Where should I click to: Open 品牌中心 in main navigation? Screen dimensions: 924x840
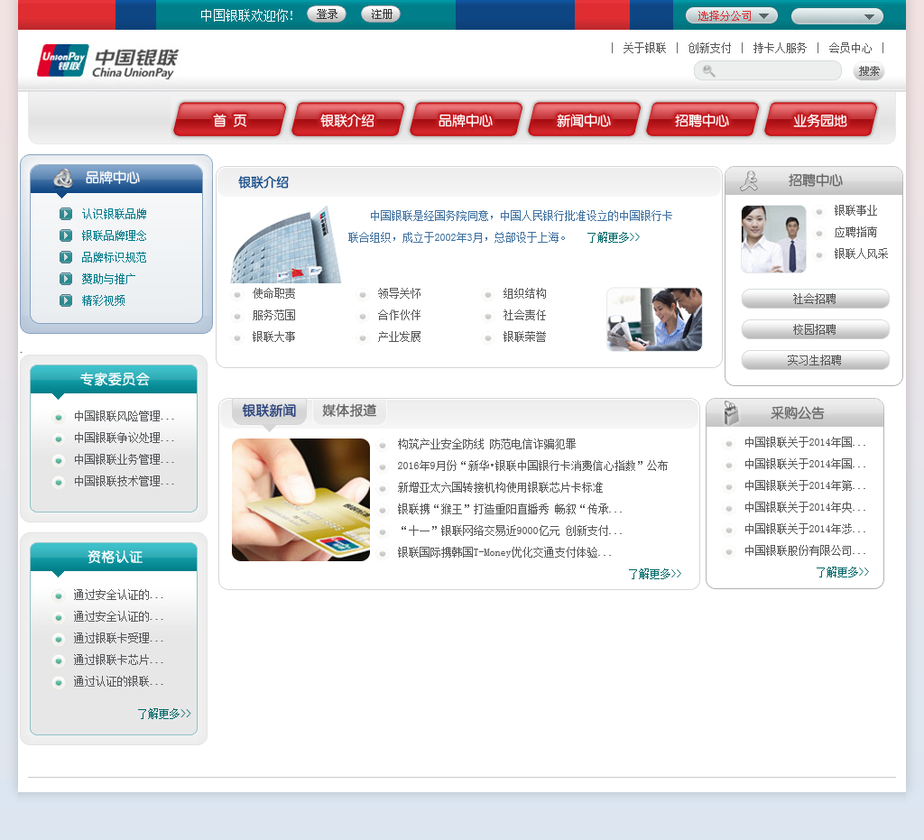click(x=466, y=120)
